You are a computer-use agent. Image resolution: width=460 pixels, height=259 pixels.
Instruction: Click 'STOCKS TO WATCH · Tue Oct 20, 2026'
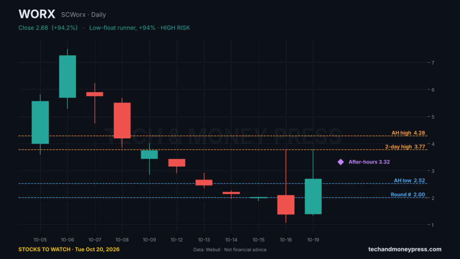click(69, 249)
